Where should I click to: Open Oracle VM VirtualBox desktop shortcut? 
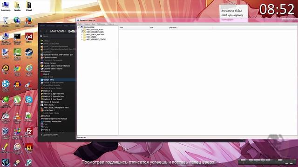point(5,133)
